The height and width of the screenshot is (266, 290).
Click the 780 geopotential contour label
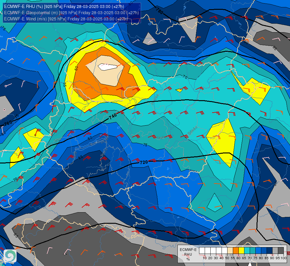point(159,11)
